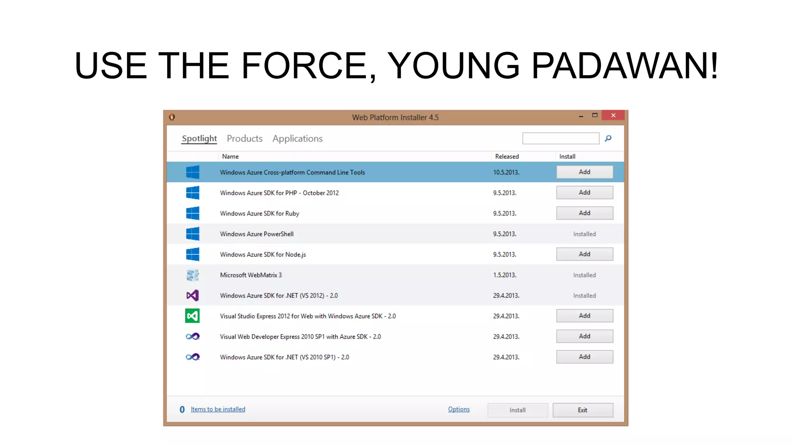Screen dimensions: 793x446
Task: Add Windows Azure Cross-platform Command Line Tools
Action: pos(585,172)
